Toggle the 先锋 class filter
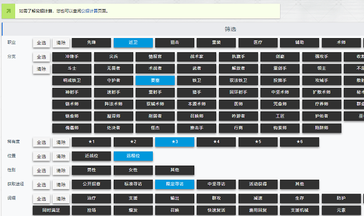 click(91, 43)
